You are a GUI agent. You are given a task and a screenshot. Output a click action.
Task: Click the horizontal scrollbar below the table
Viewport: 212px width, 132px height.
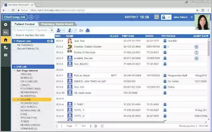click(x=111, y=122)
